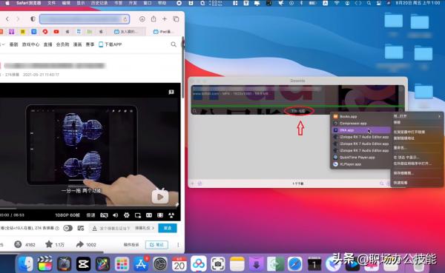The image size is (445, 273).
Task: Open 1080P 60帧 quality selector
Action: pos(67,215)
